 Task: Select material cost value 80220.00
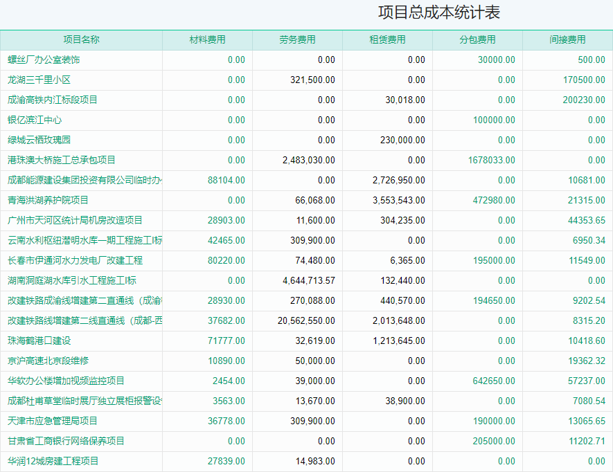[226, 260]
